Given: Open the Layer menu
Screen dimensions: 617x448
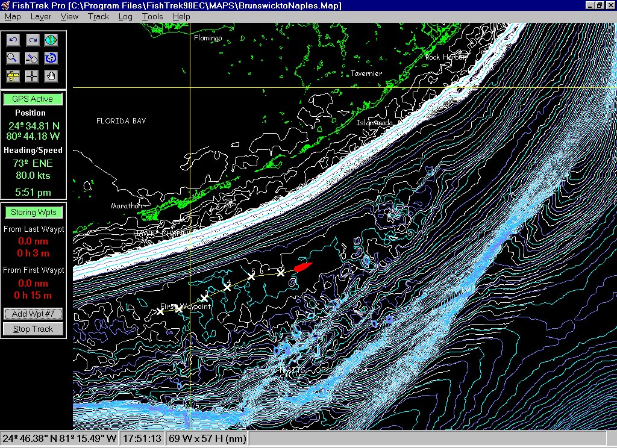Looking at the screenshot, I should pos(41,16).
